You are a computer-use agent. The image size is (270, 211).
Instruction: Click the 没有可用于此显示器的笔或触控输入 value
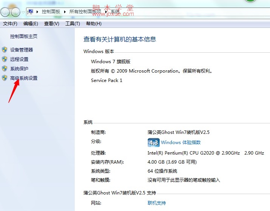184,180
